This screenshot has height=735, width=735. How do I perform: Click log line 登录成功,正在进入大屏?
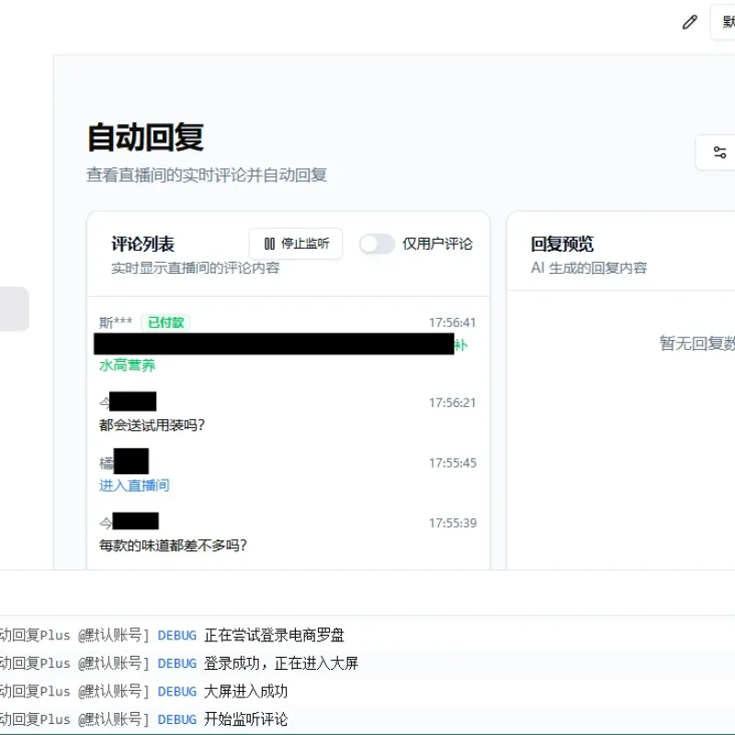tap(281, 663)
